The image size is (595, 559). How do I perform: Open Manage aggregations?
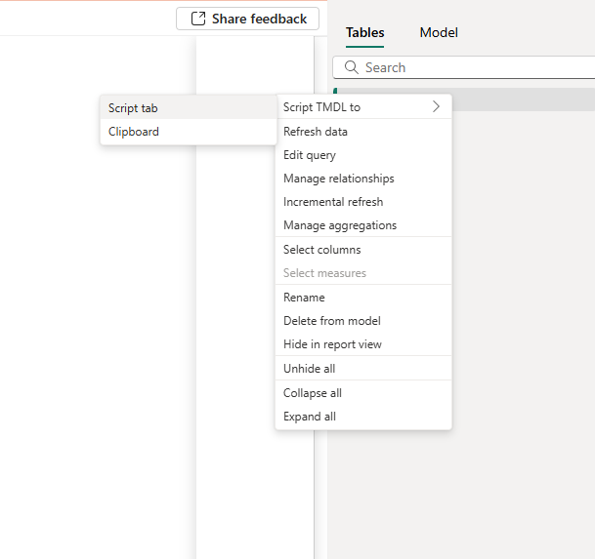pos(363,225)
